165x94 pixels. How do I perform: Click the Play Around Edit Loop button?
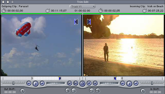pos(82,84)
